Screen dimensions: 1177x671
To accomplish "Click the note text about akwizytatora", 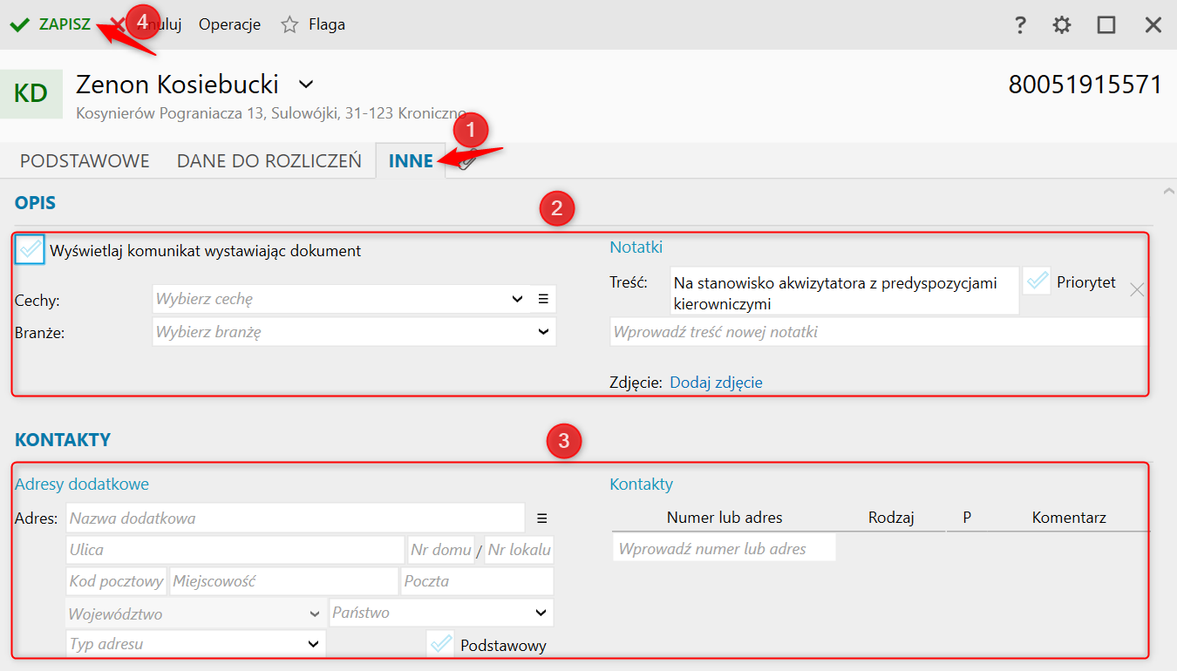I will [x=844, y=293].
